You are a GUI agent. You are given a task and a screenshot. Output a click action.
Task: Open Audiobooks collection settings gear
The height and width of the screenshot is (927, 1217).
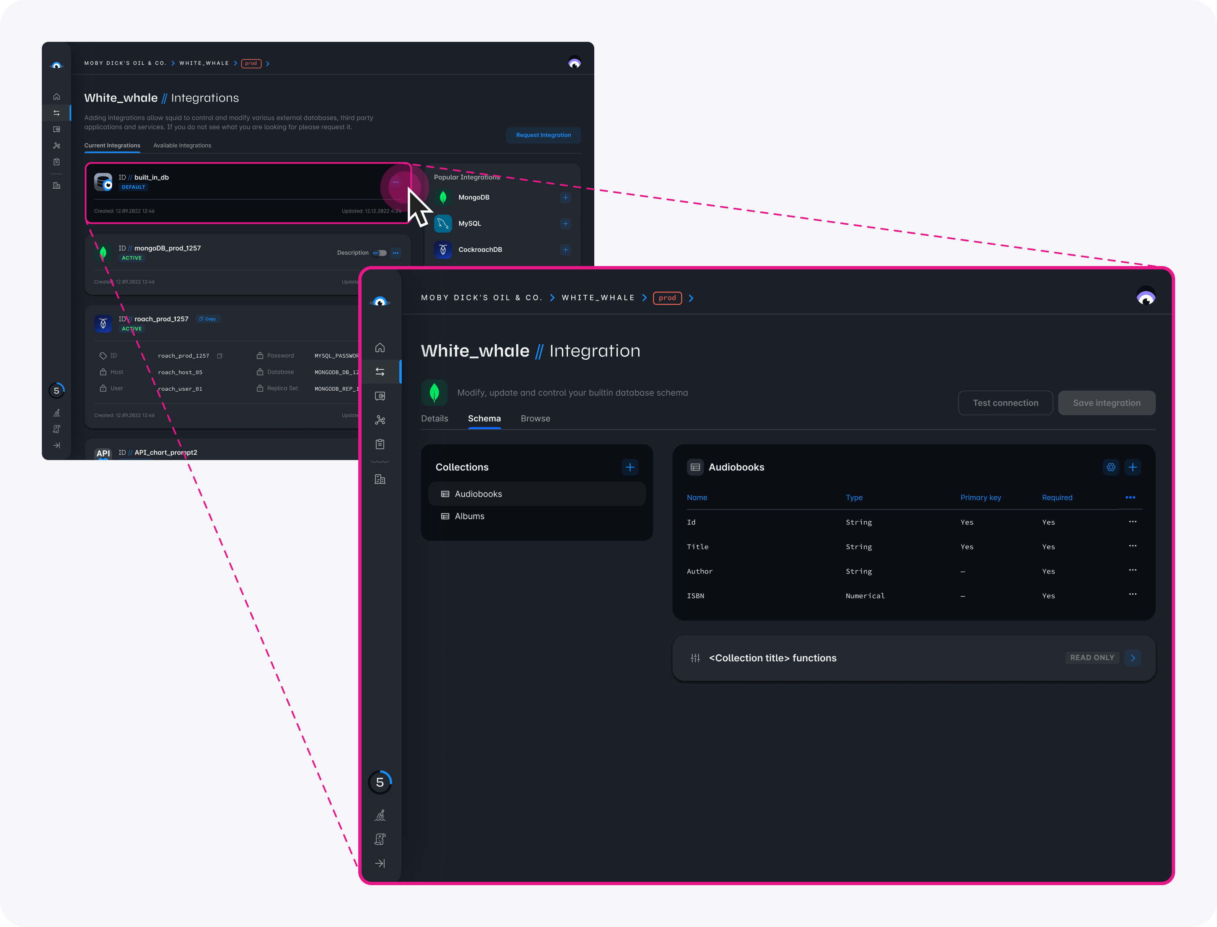click(x=1111, y=467)
